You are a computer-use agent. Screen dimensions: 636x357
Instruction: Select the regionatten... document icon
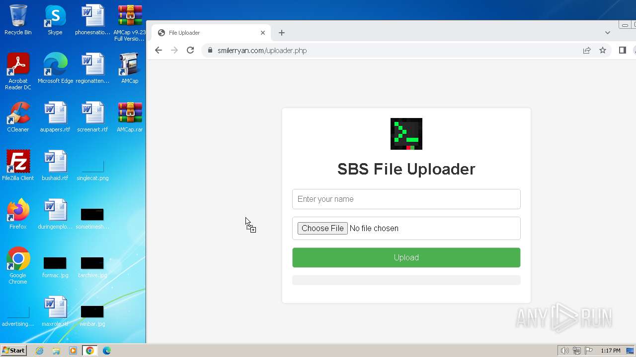(x=92, y=68)
